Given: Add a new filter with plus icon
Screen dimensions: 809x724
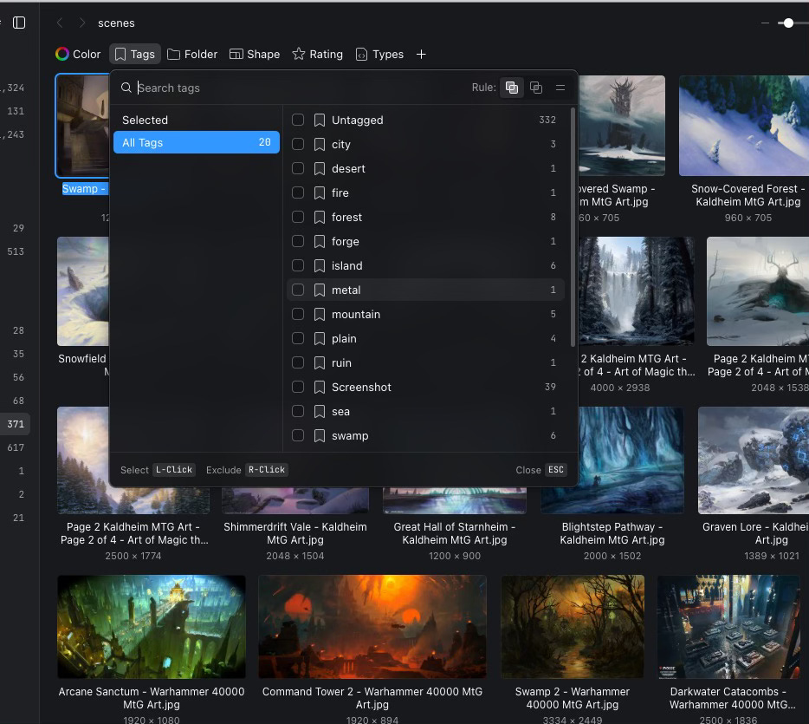Looking at the screenshot, I should click(x=421, y=55).
